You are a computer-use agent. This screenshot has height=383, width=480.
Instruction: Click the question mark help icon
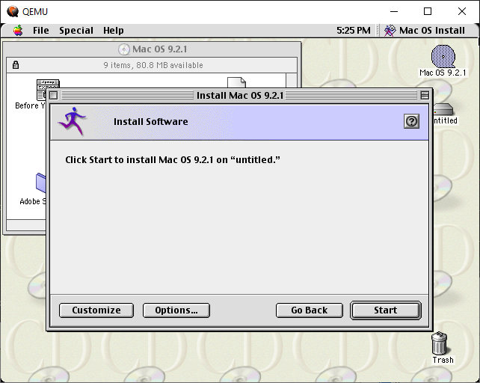coord(411,121)
